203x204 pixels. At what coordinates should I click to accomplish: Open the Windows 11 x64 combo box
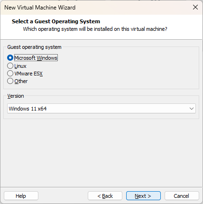click(x=101, y=109)
